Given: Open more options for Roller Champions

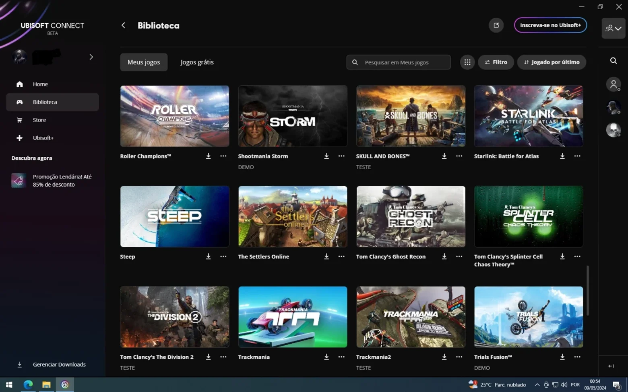Looking at the screenshot, I should [223, 156].
